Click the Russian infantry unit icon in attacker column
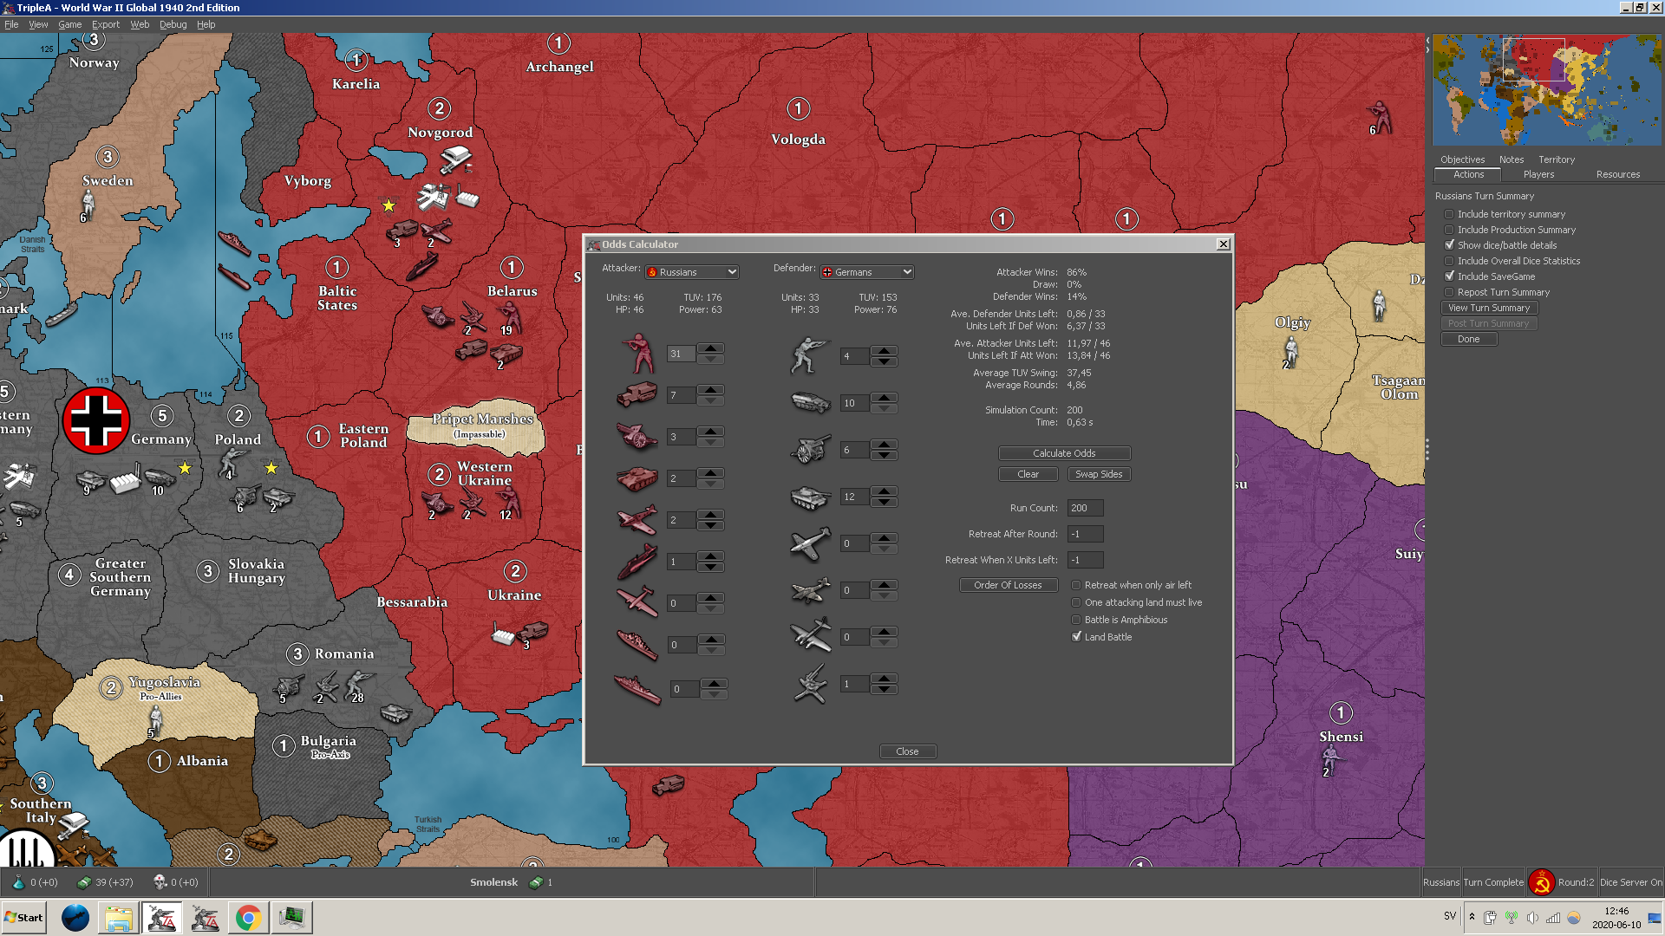 pyautogui.click(x=638, y=354)
